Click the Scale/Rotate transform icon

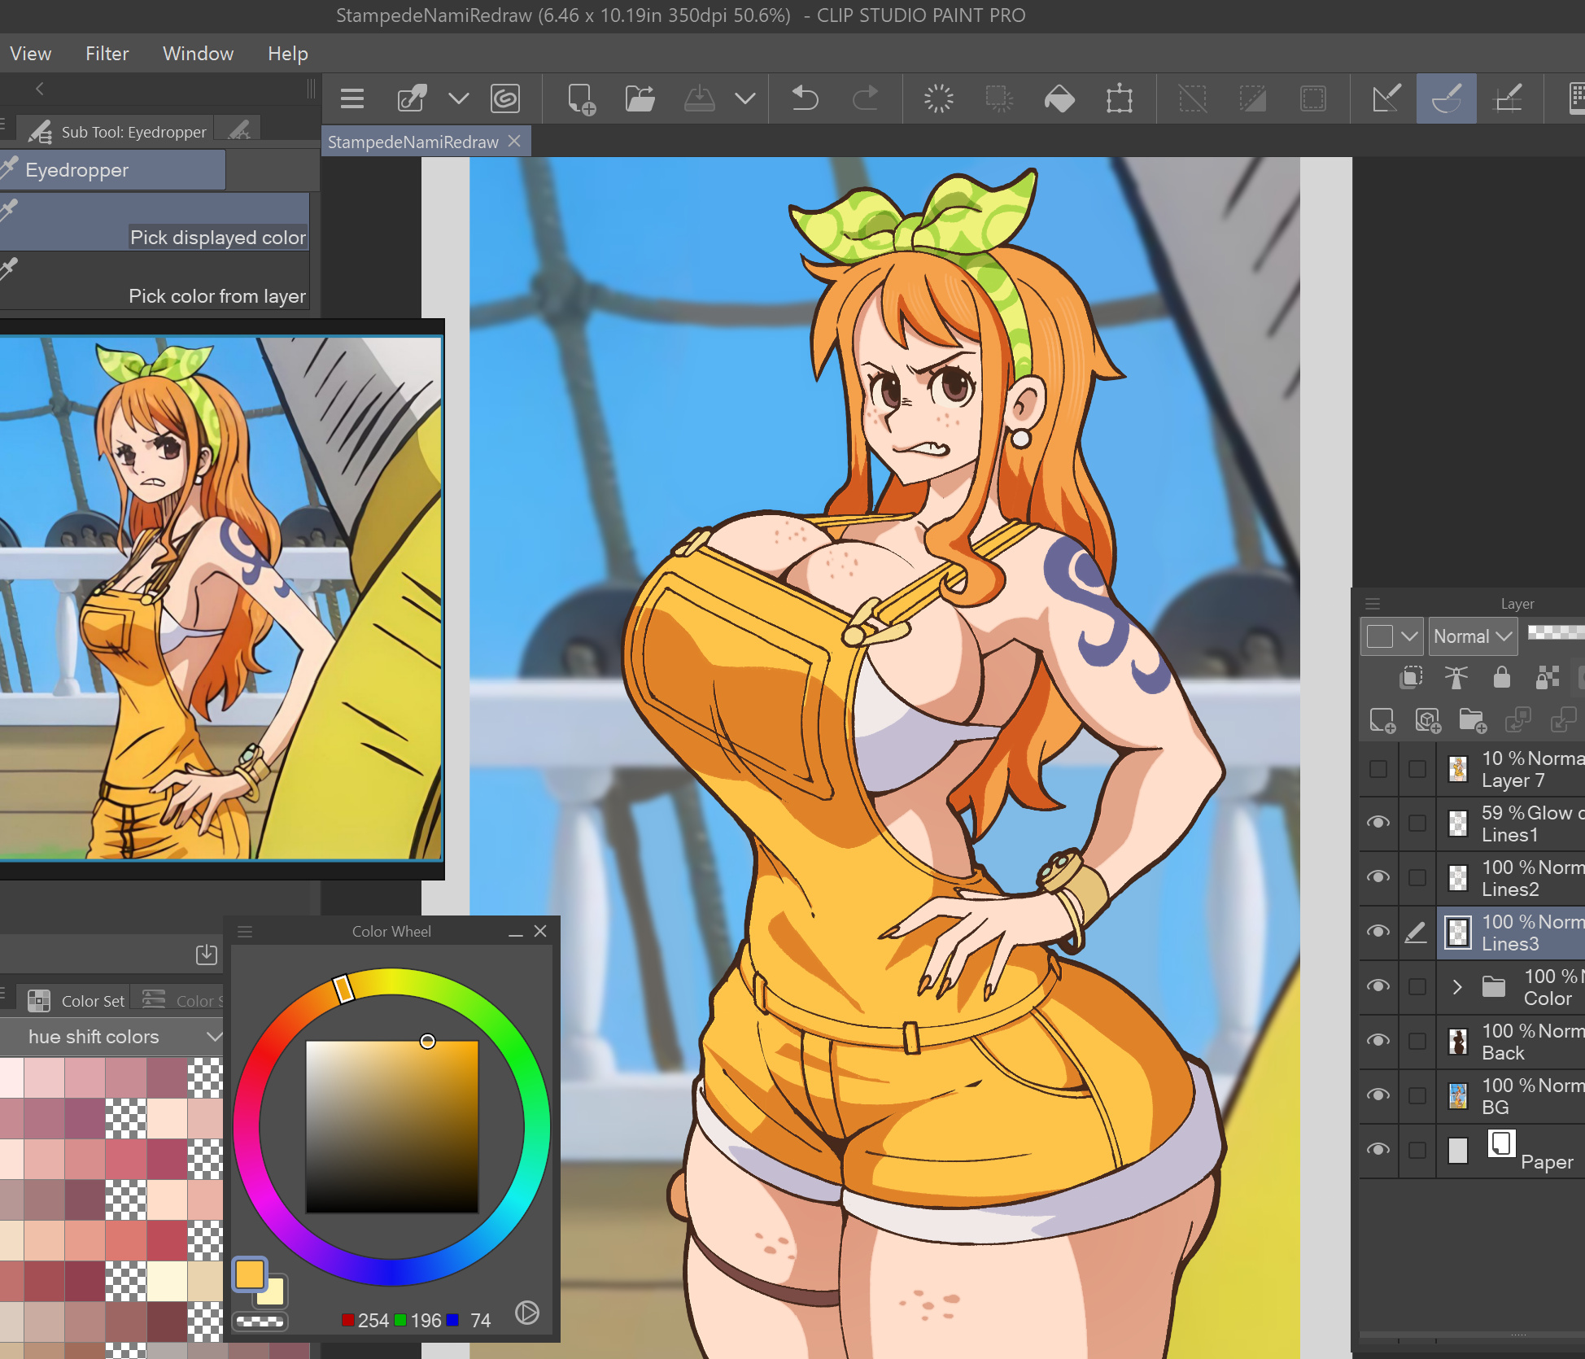[x=1120, y=99]
